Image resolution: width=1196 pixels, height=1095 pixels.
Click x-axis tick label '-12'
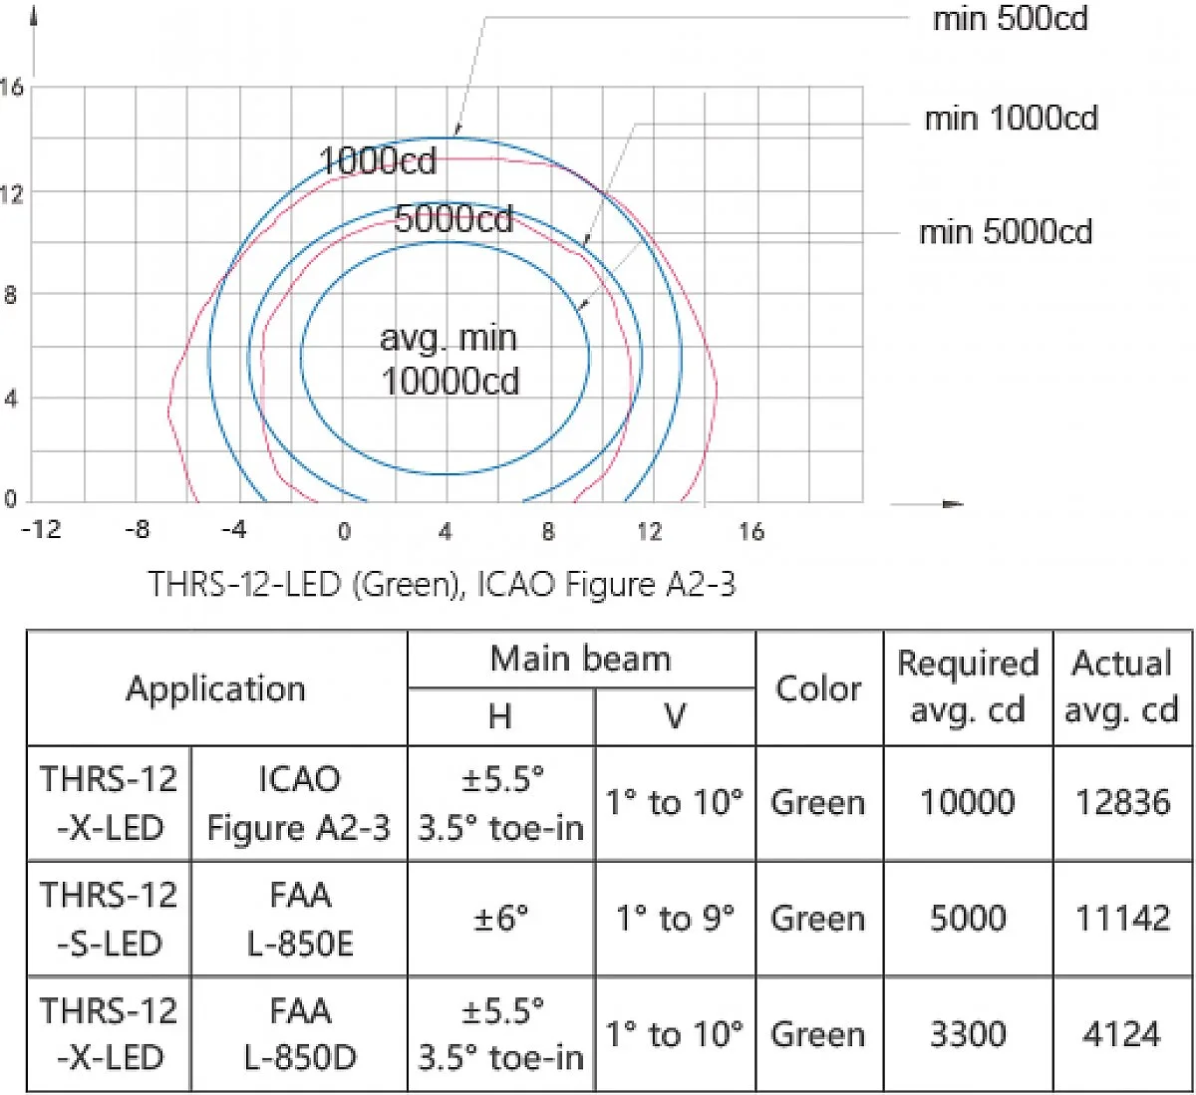(x=42, y=529)
